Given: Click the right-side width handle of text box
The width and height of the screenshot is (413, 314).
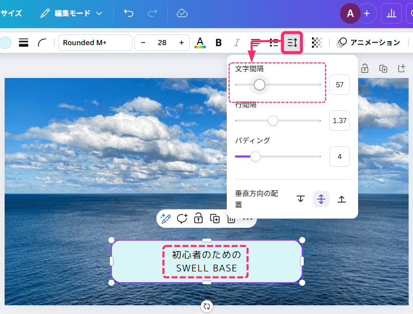Looking at the screenshot, I should click(x=302, y=261).
